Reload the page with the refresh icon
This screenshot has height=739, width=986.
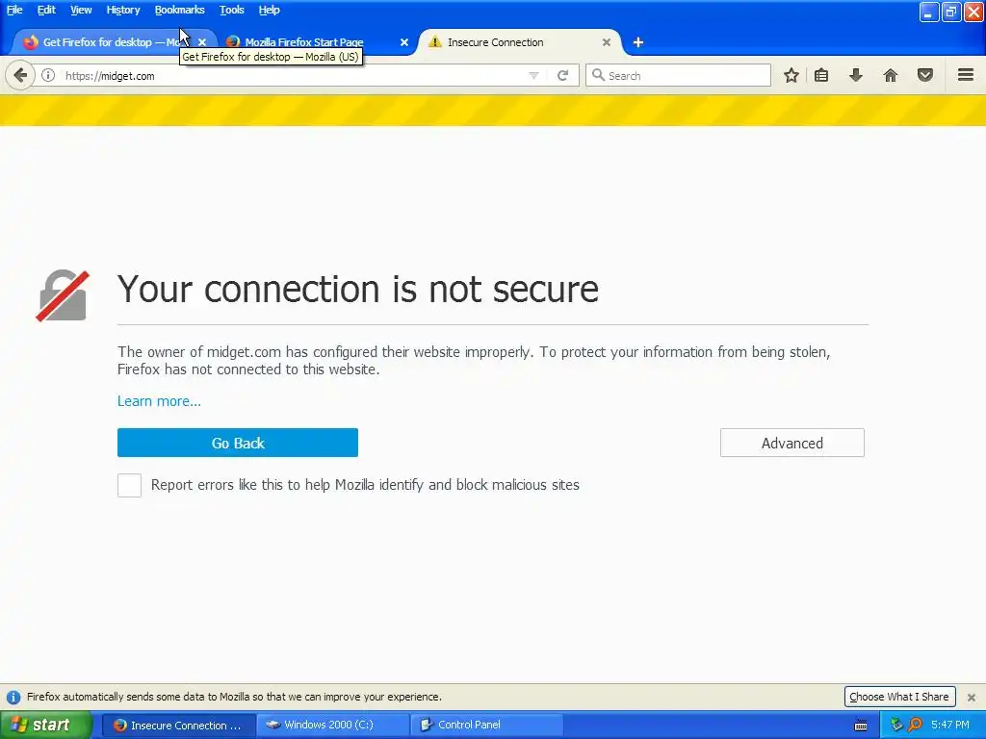562,75
